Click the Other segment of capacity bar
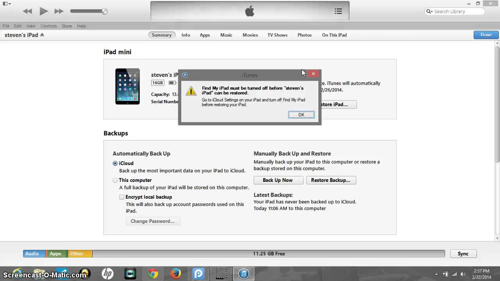Screen dimensions: 500x281 click(x=80, y=254)
